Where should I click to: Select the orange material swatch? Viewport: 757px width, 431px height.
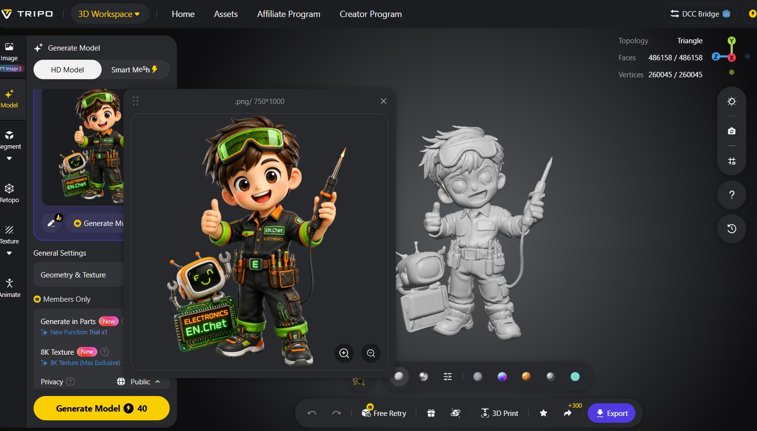pyautogui.click(x=526, y=377)
